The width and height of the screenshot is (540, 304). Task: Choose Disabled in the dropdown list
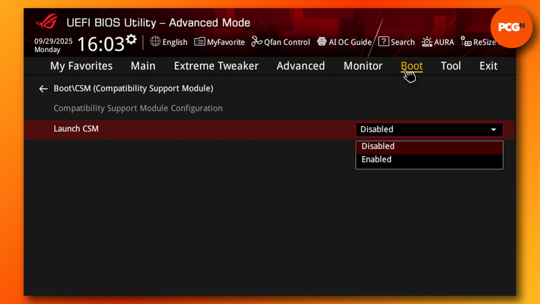tap(429, 146)
